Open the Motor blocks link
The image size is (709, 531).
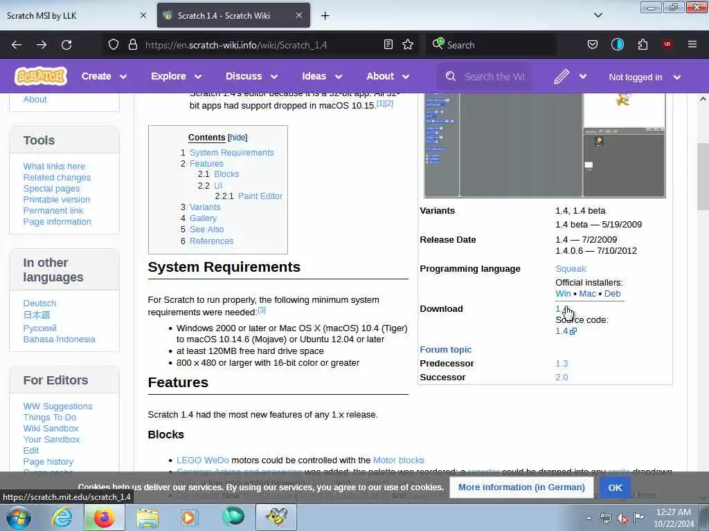(398, 460)
